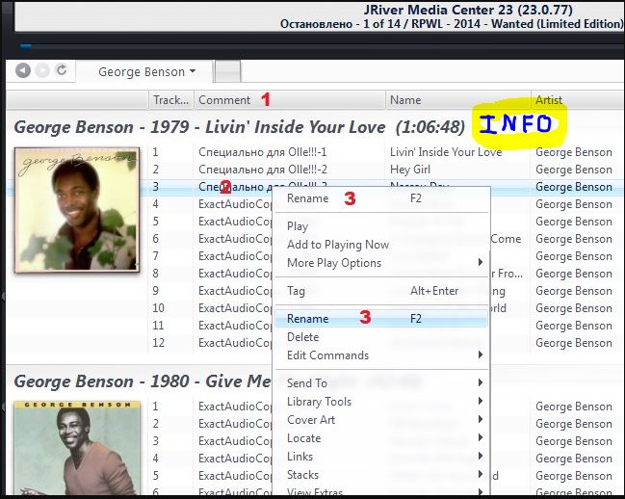Open Tag from the context menu
This screenshot has width=625, height=499.
click(x=381, y=291)
